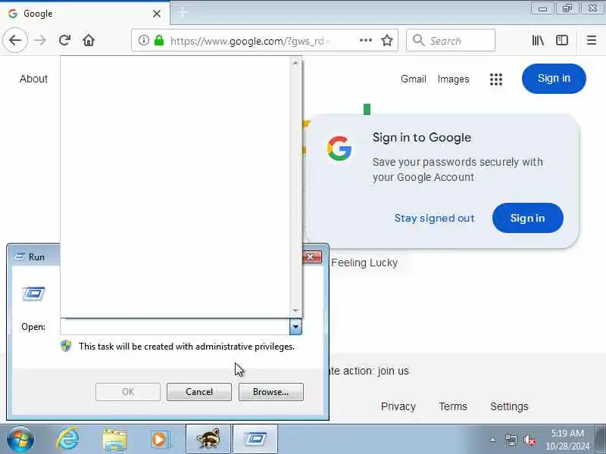This screenshot has height=454, width=606.
Task: Close the Run dialog with red X
Action: pyautogui.click(x=311, y=257)
